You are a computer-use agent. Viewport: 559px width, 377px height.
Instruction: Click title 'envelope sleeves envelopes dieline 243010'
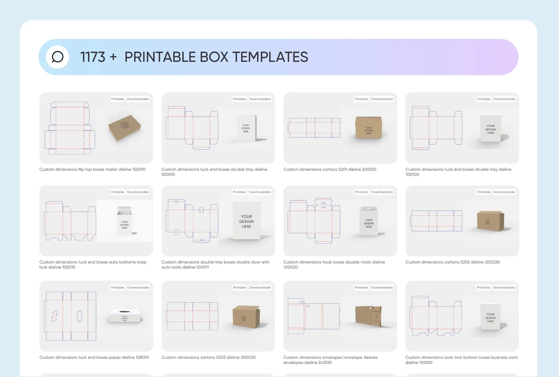[331, 360]
